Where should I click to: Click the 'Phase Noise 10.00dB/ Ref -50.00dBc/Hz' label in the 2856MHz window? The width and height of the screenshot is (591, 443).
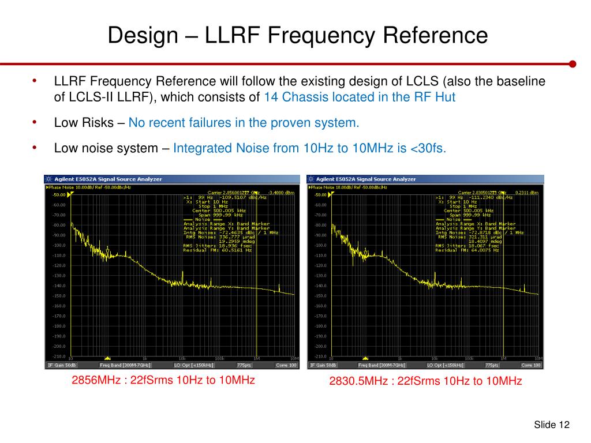point(88,187)
